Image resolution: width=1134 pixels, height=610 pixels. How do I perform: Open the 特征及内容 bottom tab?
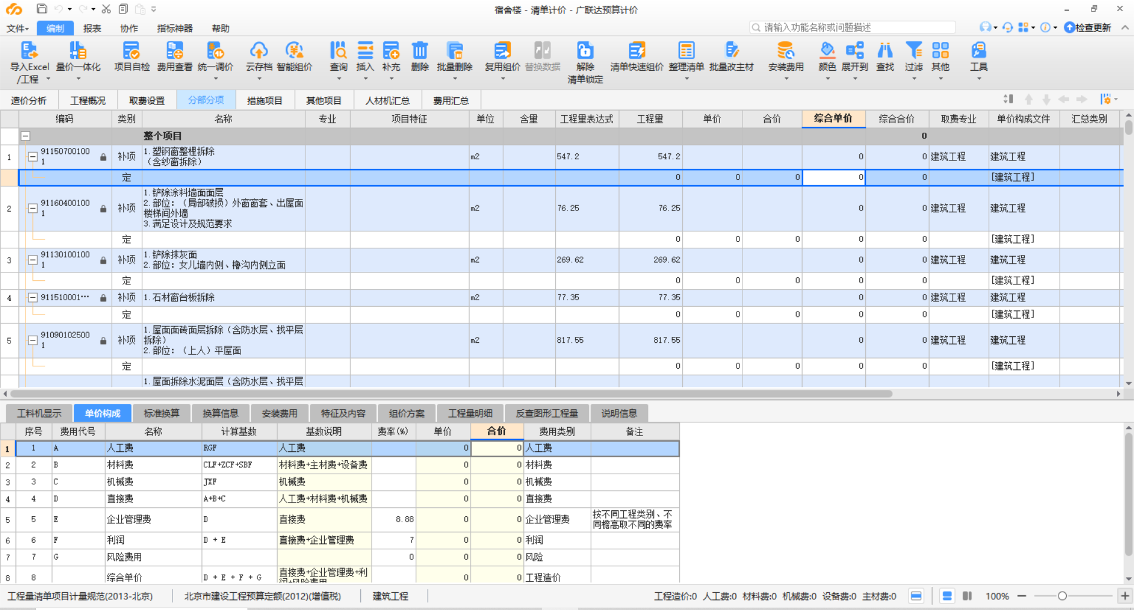click(x=343, y=414)
